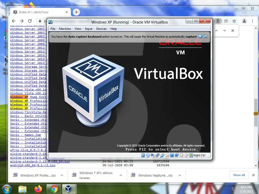Open the Xenix - Basic Utilit... link

28,116
